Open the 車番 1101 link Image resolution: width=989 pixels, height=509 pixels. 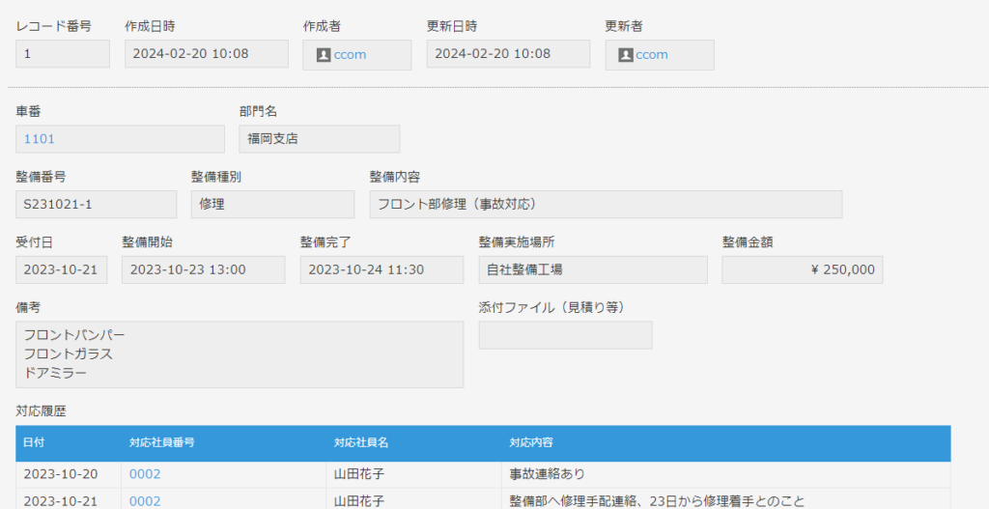[40, 139]
